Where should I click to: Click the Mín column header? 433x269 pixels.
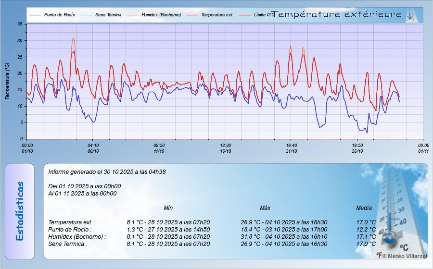168,208
